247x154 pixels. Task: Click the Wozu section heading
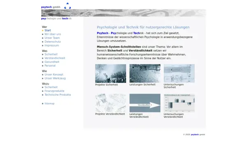coord(45,84)
